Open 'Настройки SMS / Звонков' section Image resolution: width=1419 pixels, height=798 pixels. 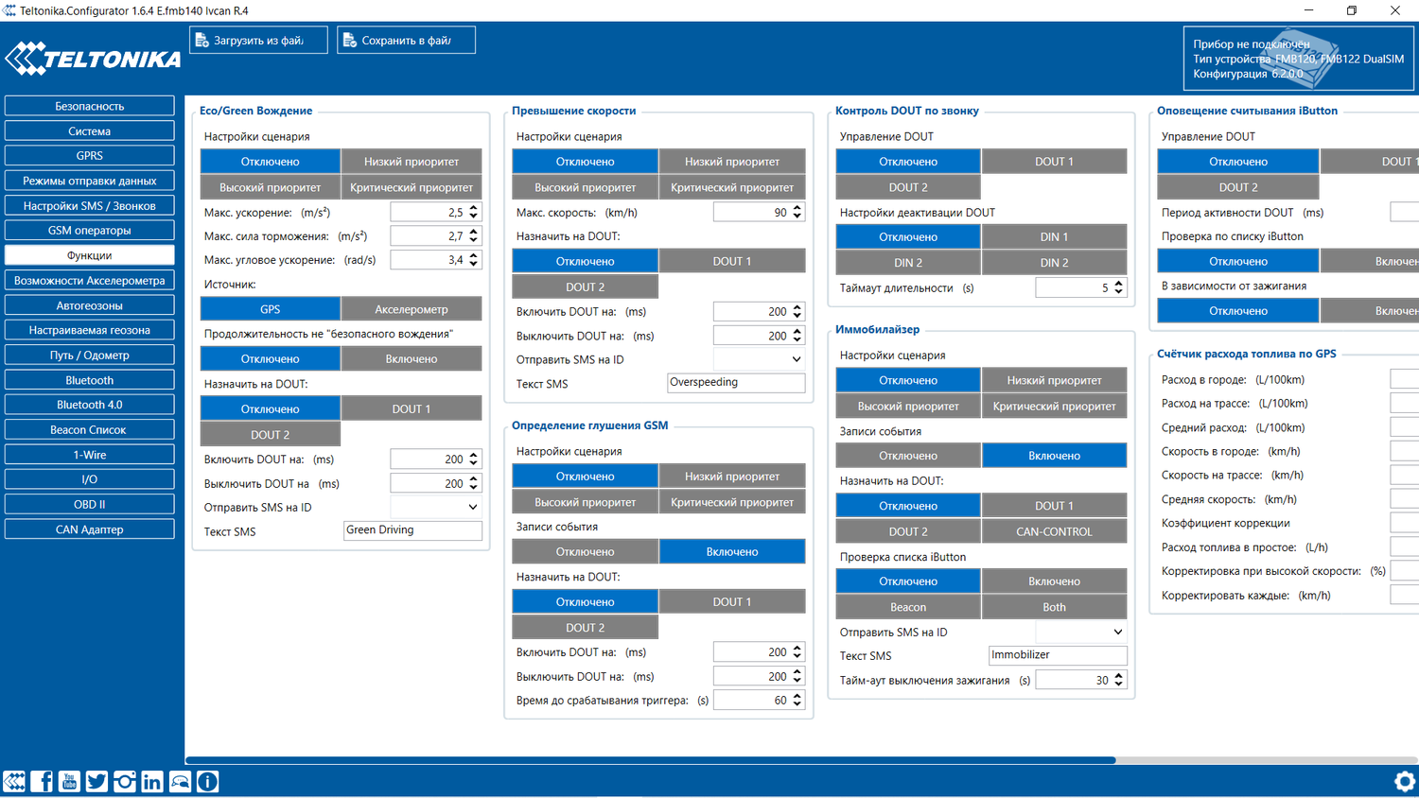(89, 205)
